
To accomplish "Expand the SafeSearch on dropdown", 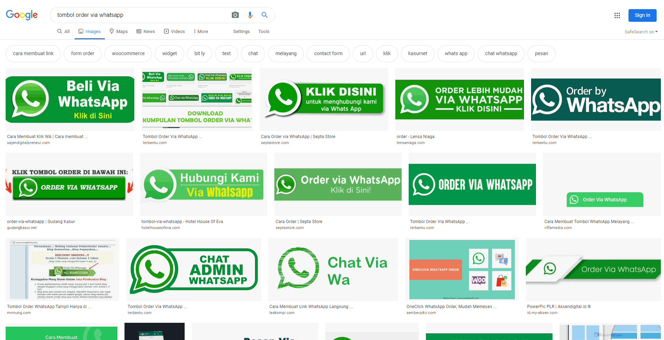I will [x=641, y=32].
